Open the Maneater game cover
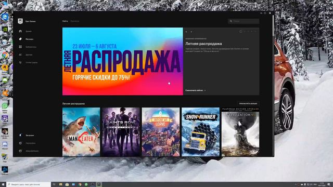 (81, 132)
